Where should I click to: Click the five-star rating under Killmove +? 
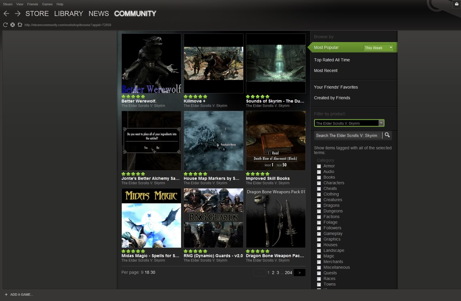pyautogui.click(x=195, y=96)
